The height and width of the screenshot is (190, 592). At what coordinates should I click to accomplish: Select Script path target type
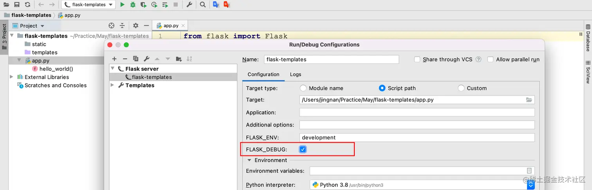(382, 88)
